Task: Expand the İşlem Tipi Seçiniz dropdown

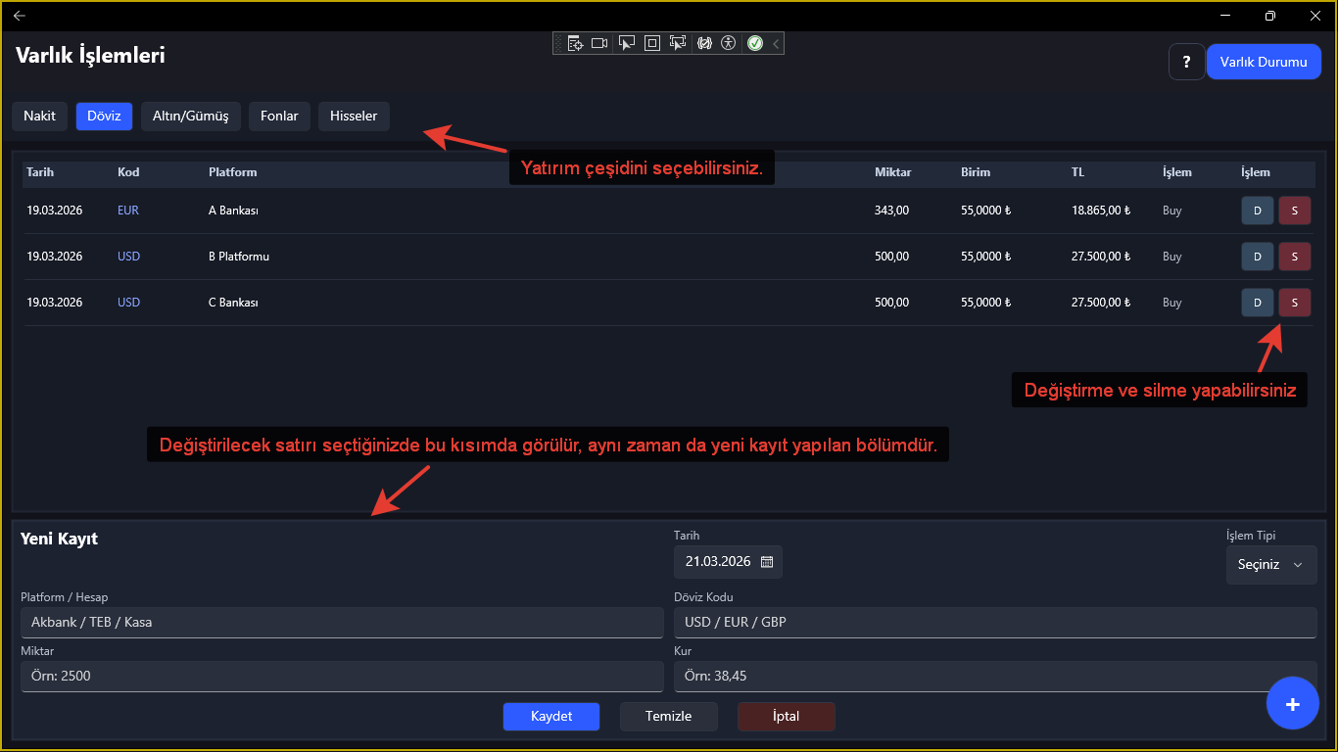Action: point(1270,565)
